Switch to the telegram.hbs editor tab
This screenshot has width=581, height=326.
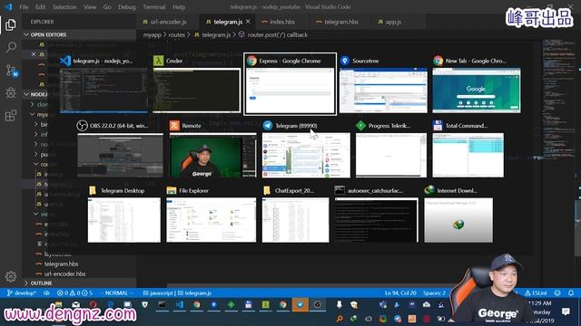pyautogui.click(x=341, y=22)
